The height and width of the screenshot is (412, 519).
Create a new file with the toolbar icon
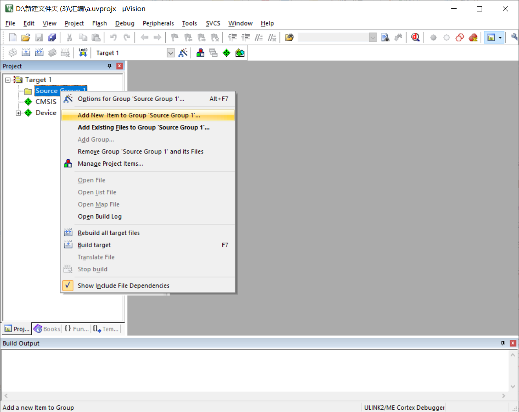[13, 37]
